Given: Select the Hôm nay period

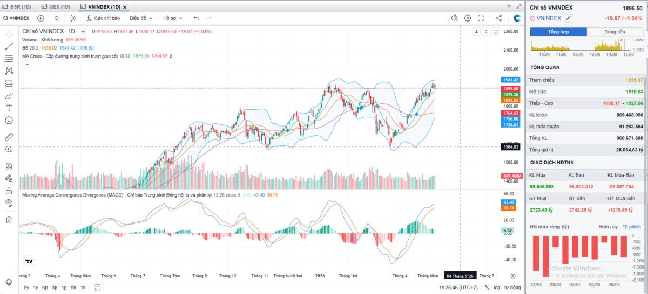Looking at the screenshot, I should point(607,227).
